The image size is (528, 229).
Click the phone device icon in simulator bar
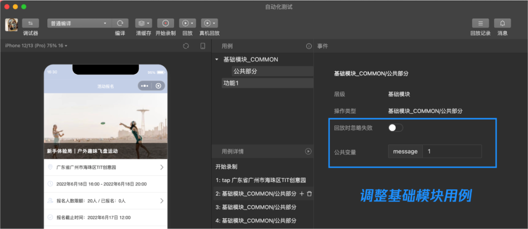203,46
